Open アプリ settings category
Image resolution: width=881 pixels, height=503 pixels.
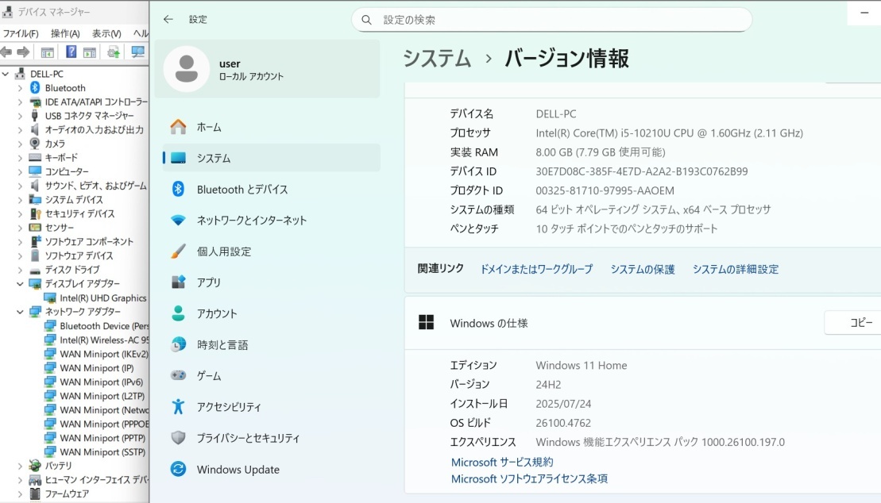271,282
